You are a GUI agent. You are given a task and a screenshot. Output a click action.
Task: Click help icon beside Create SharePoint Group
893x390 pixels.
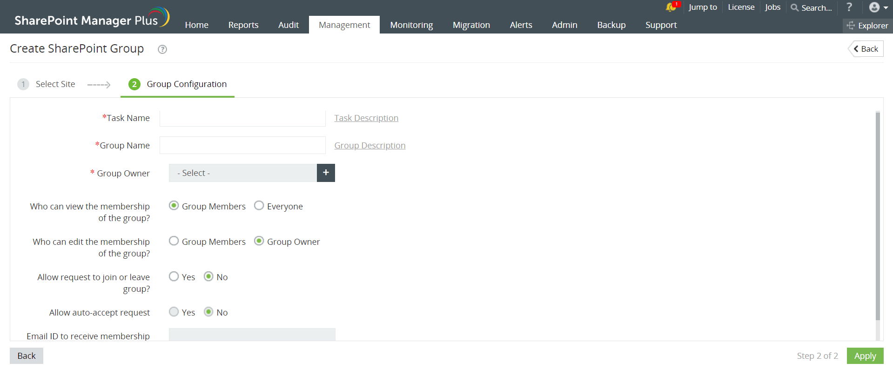(162, 49)
